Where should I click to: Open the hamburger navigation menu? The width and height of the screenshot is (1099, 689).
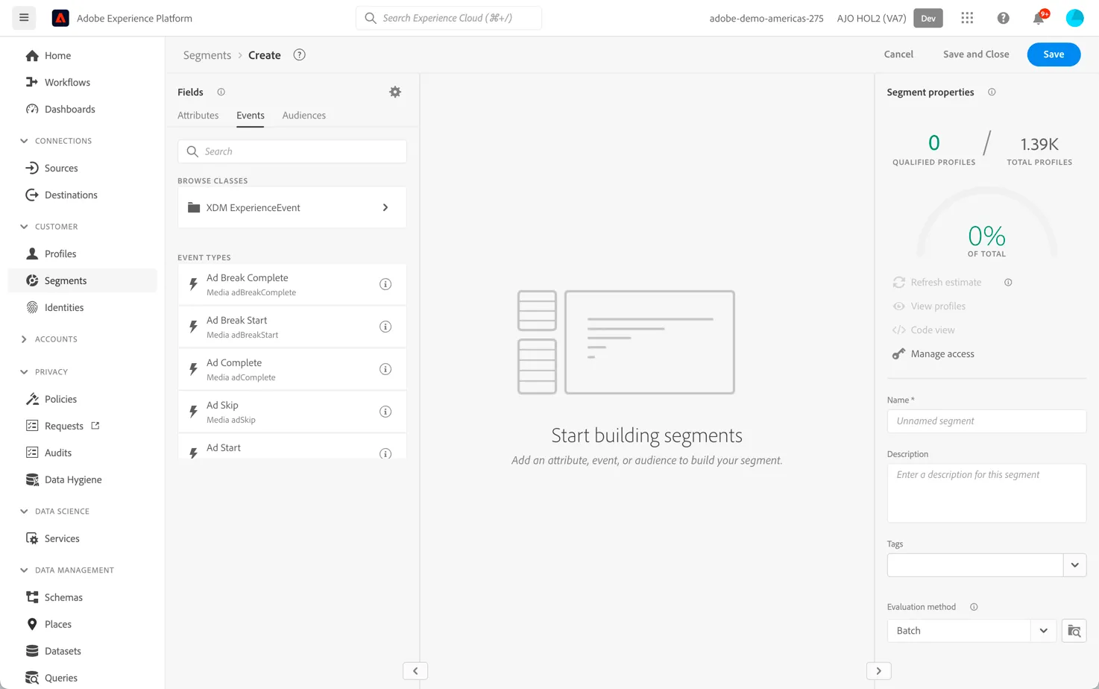pyautogui.click(x=24, y=18)
